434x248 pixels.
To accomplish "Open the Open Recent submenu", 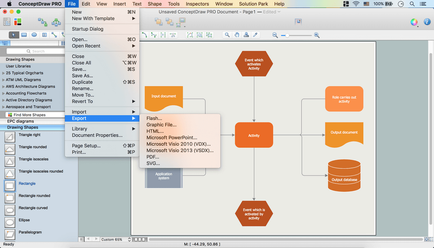I will coord(86,46).
